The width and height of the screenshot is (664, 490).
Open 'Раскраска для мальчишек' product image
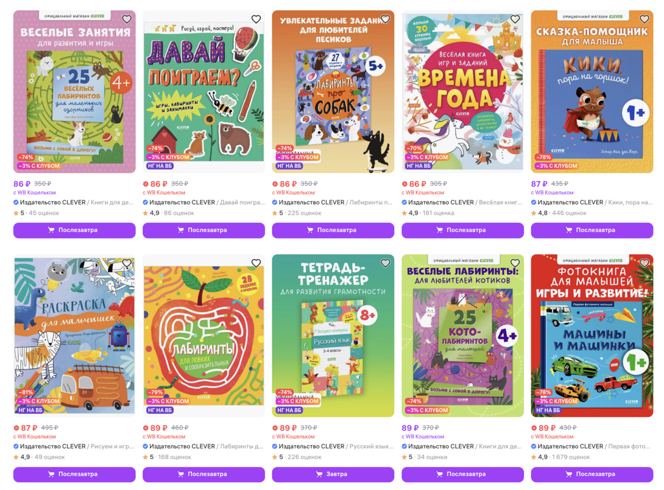[74, 335]
